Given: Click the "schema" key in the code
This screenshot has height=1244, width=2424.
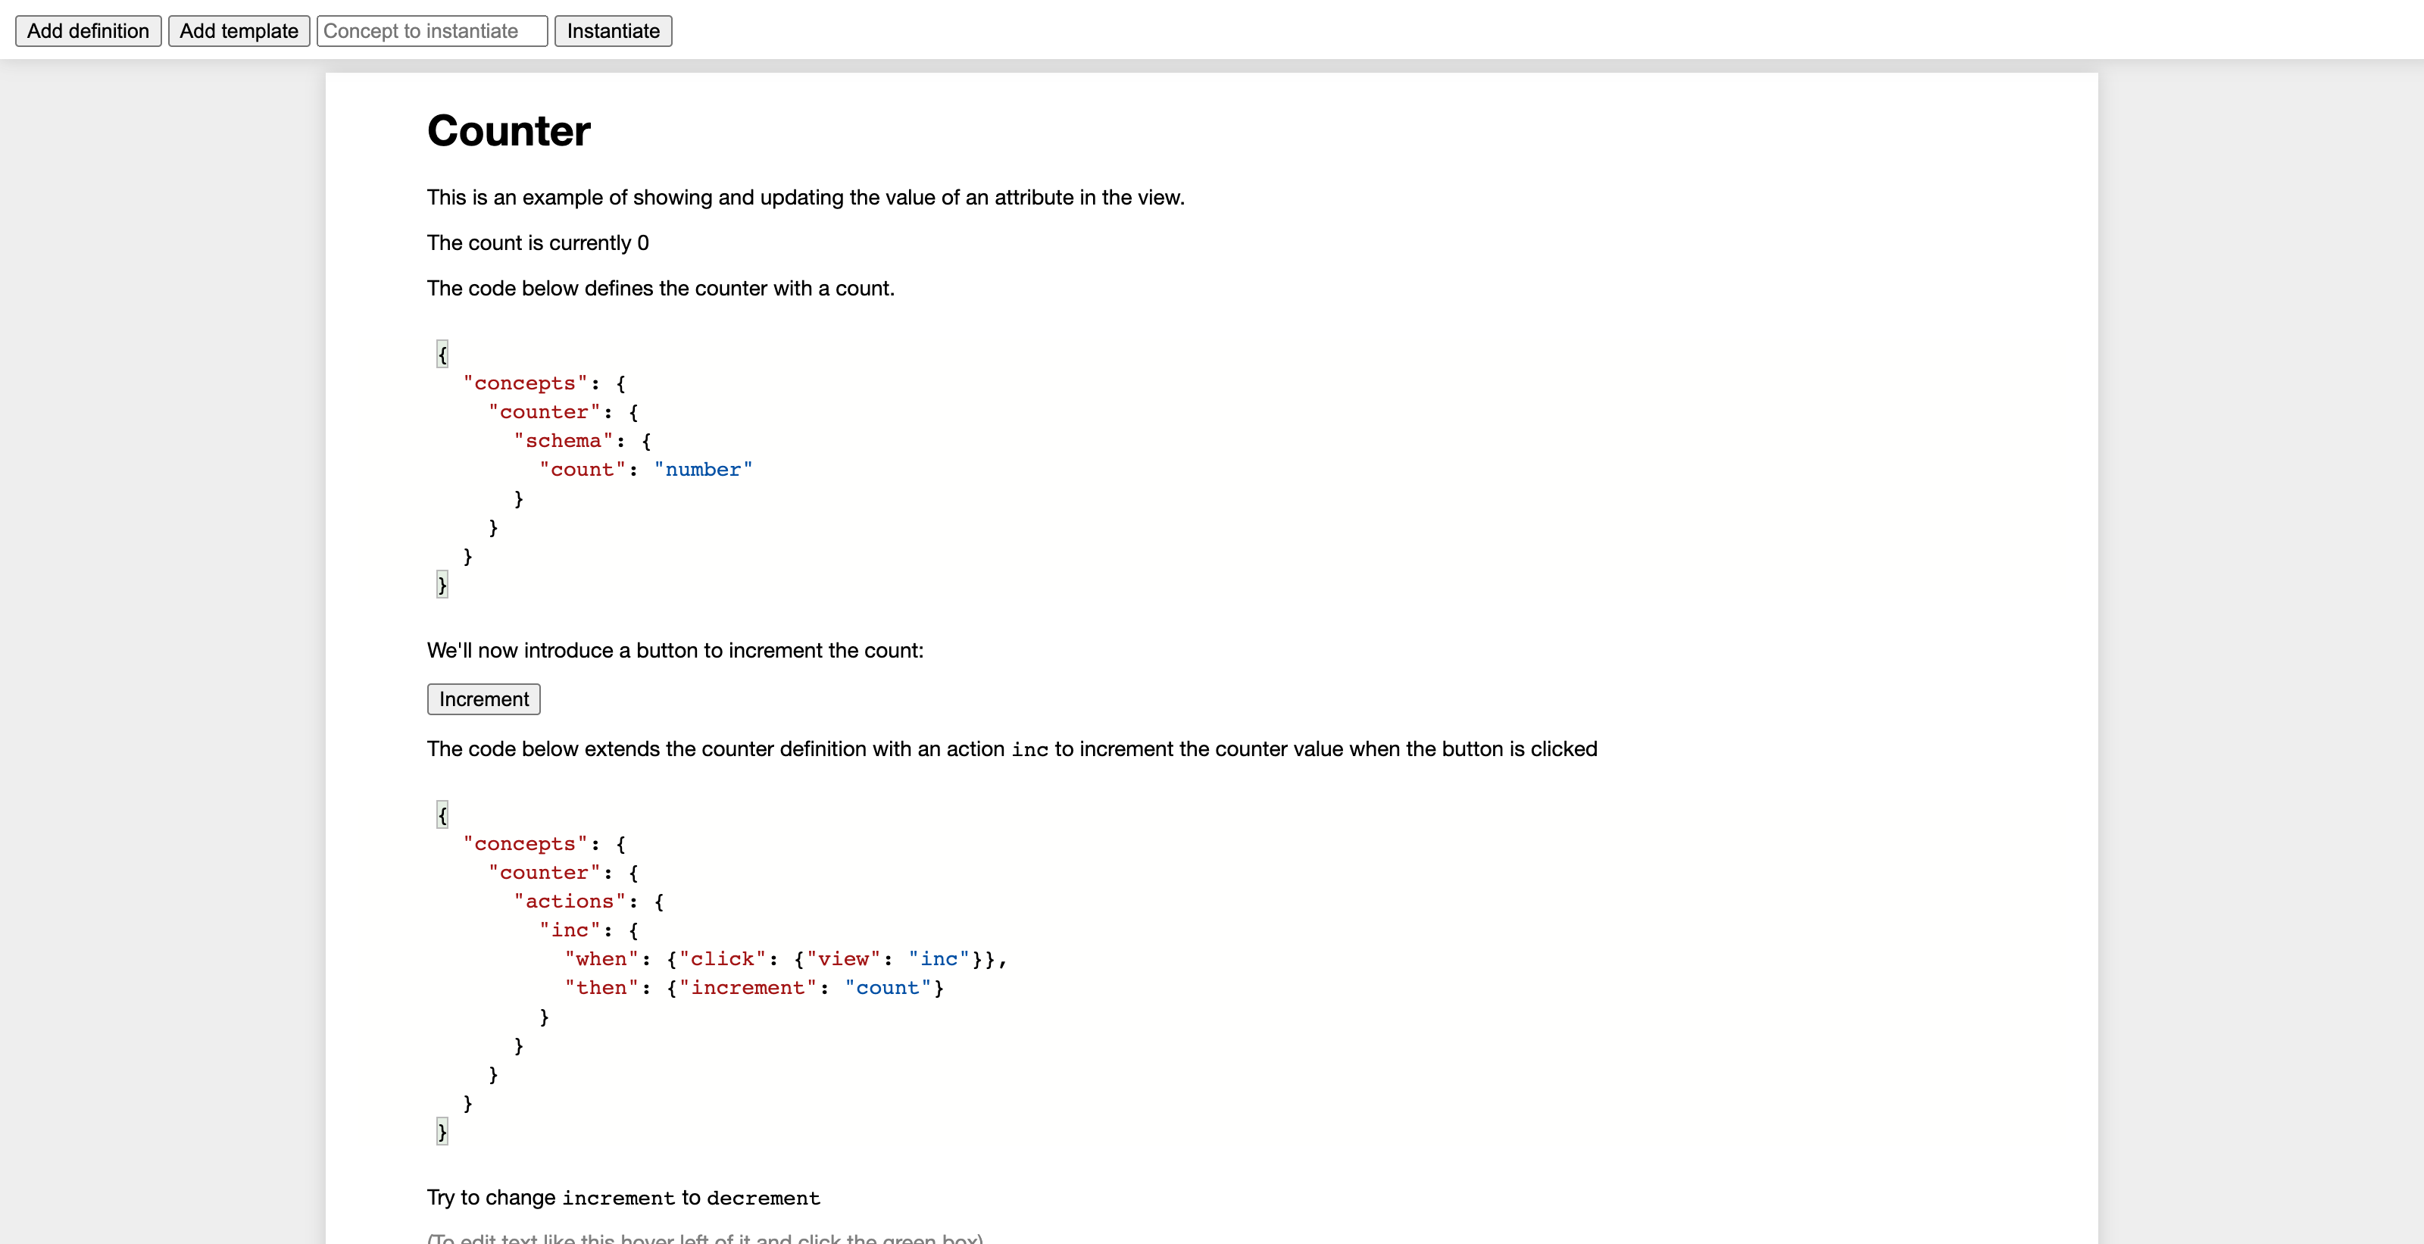Looking at the screenshot, I should click(563, 440).
